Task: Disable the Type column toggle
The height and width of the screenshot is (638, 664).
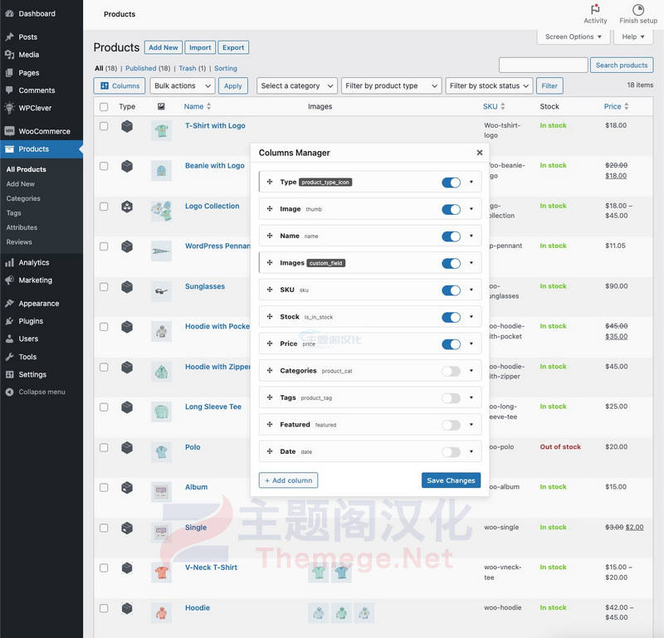Action: pos(451,182)
